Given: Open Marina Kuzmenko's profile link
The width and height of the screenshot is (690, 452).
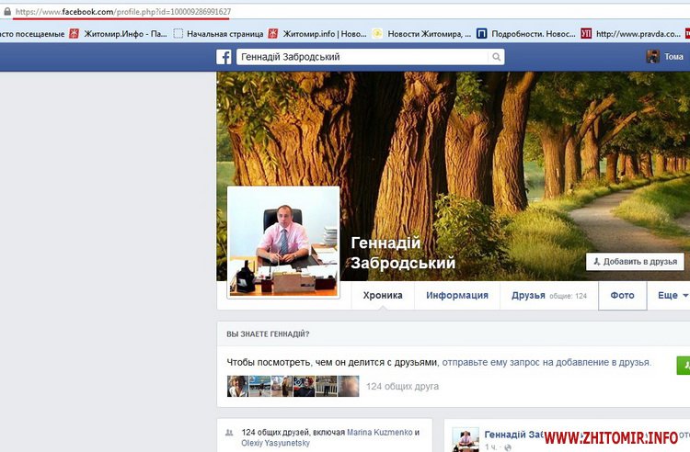Looking at the screenshot, I should click(x=380, y=432).
